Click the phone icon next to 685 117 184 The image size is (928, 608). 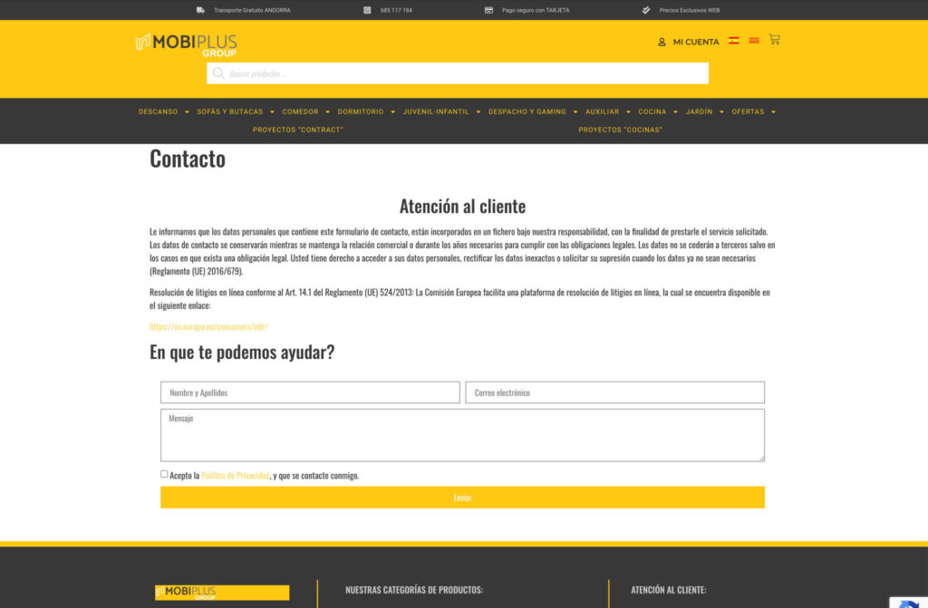click(x=367, y=10)
